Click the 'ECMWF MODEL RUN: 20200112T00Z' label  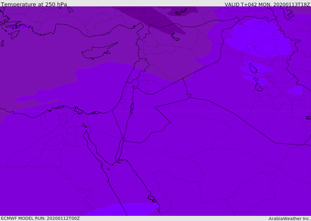(x=40, y=218)
